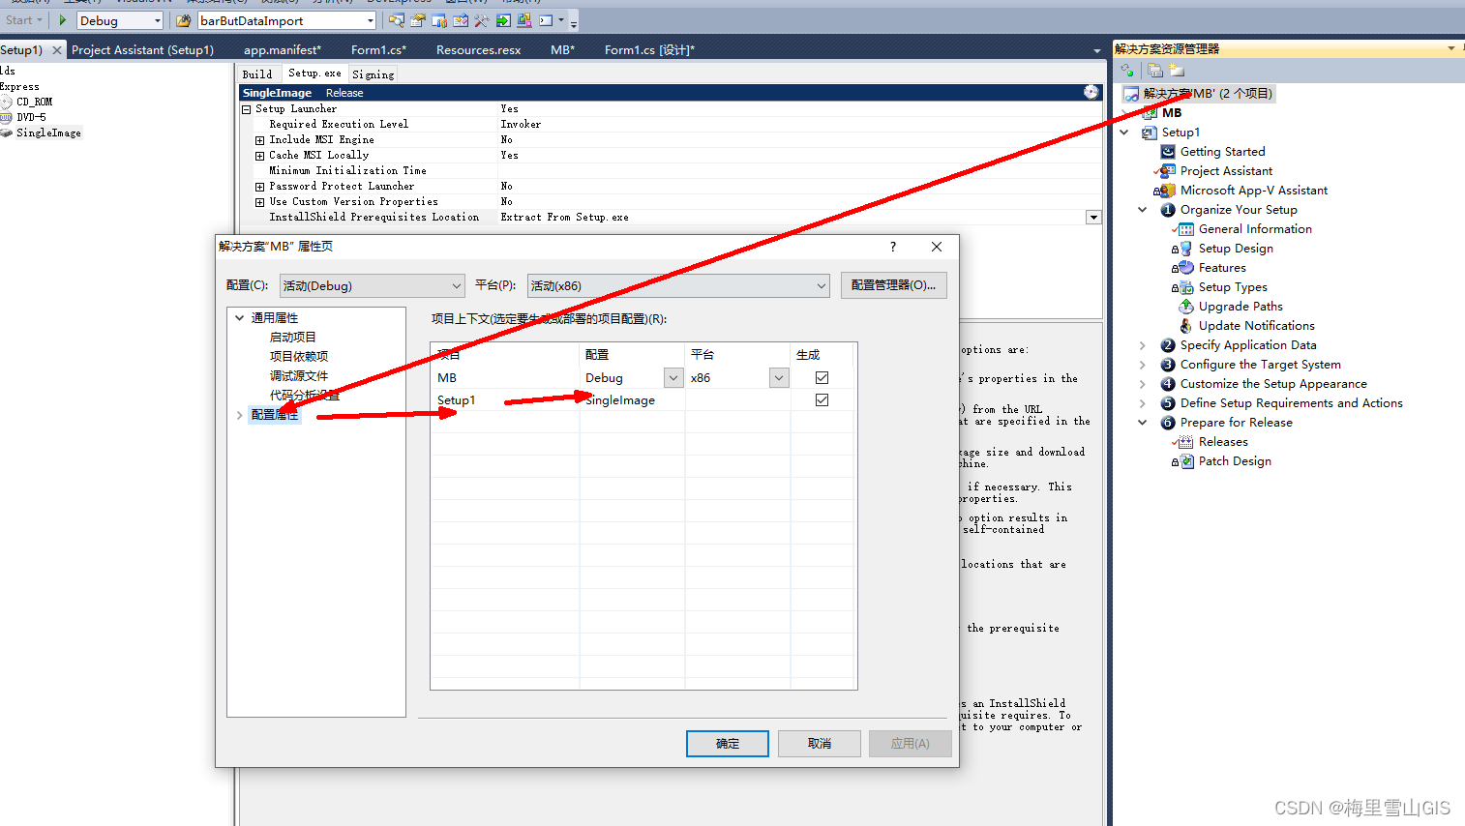
Task: Select 调试源文件 in property tree
Action: point(299,376)
